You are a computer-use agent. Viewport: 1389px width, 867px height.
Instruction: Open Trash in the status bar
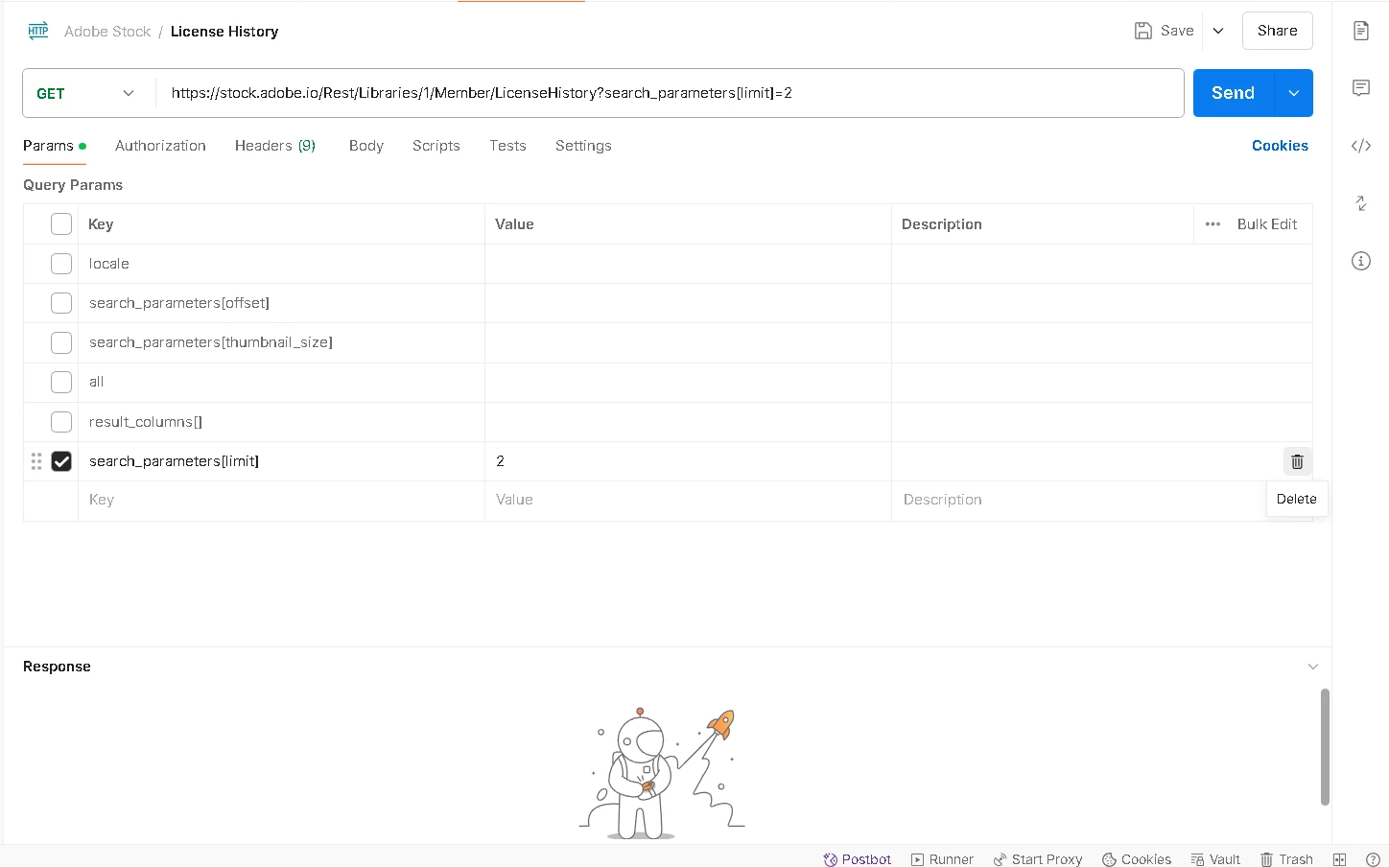tap(1286, 859)
